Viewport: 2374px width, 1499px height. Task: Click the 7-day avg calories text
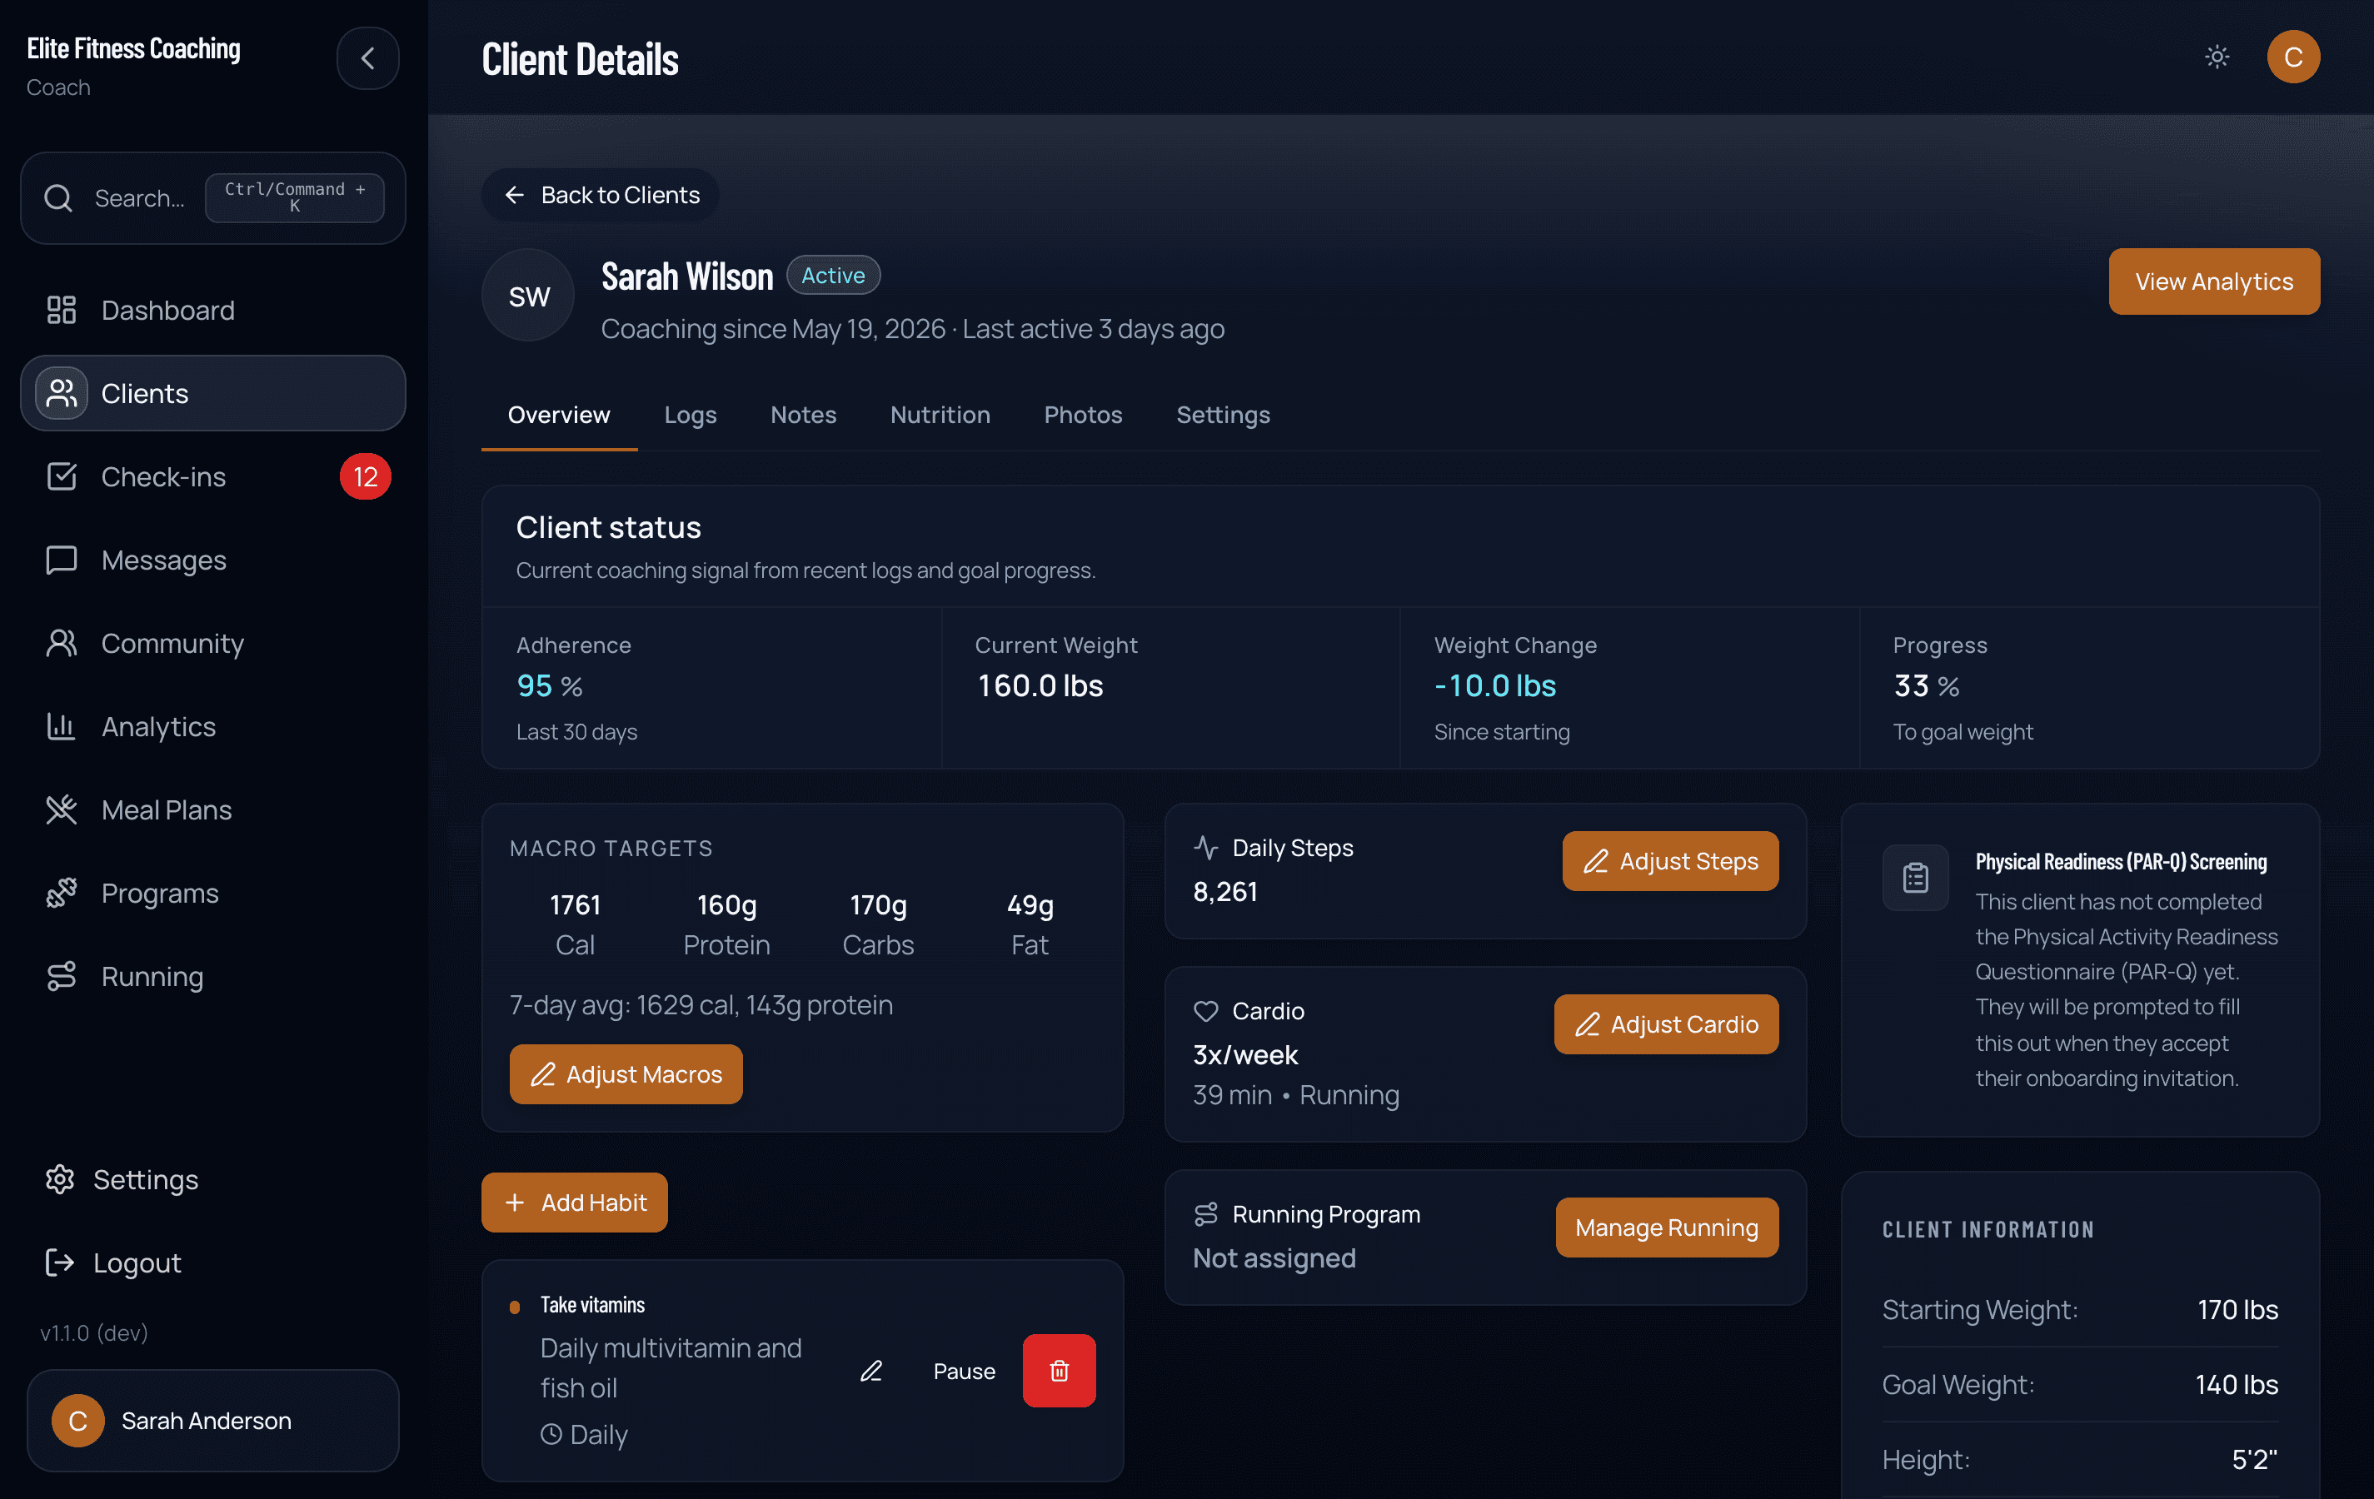point(701,1005)
